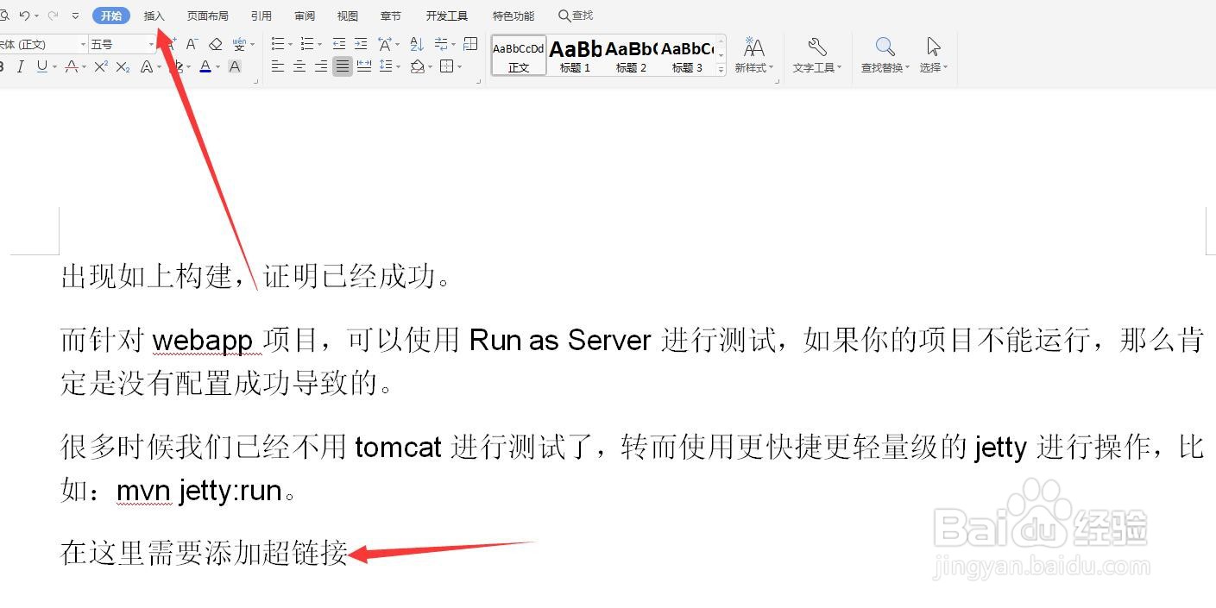Apply the 标题 2 style

point(631,56)
